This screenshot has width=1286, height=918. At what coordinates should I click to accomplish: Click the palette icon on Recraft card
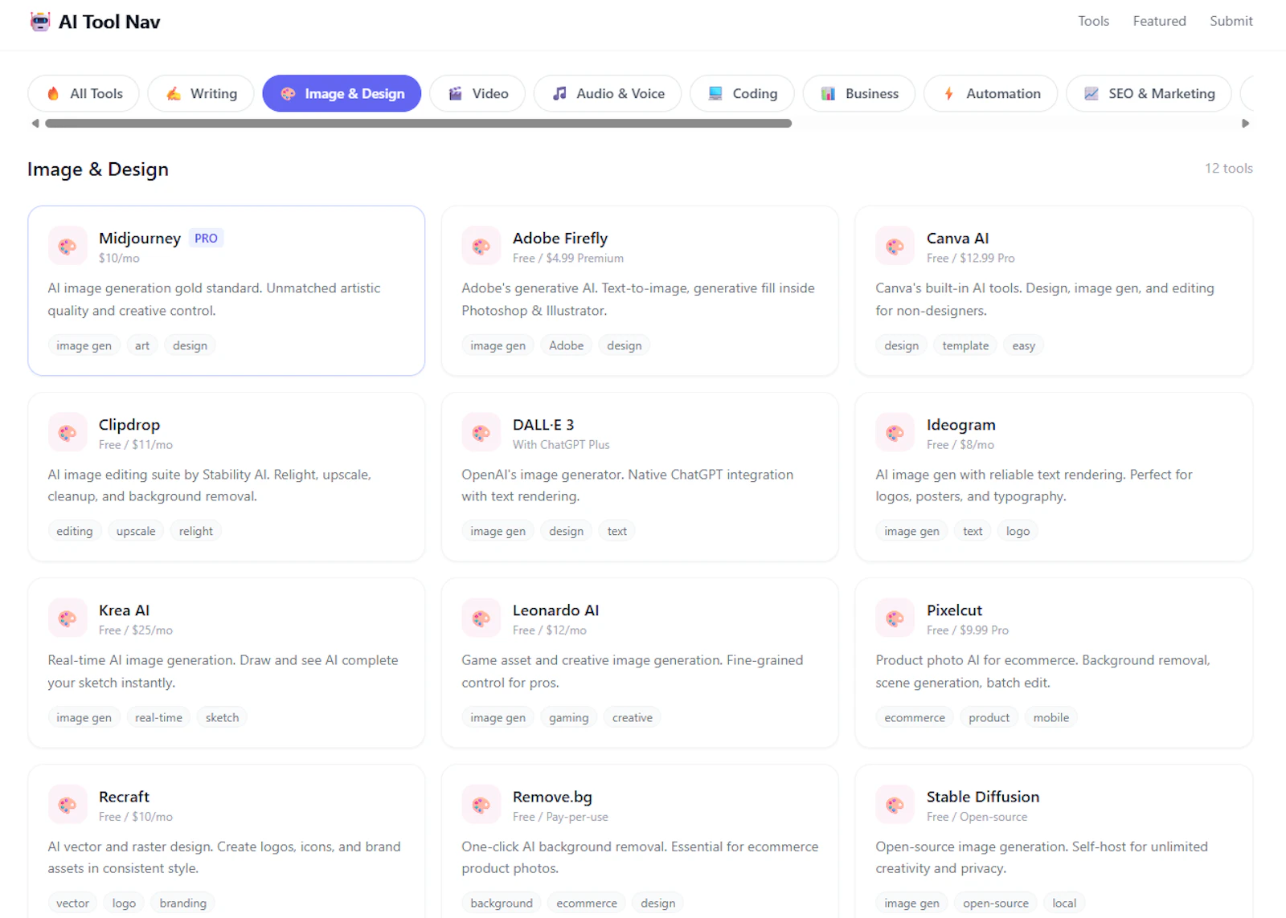click(x=68, y=805)
